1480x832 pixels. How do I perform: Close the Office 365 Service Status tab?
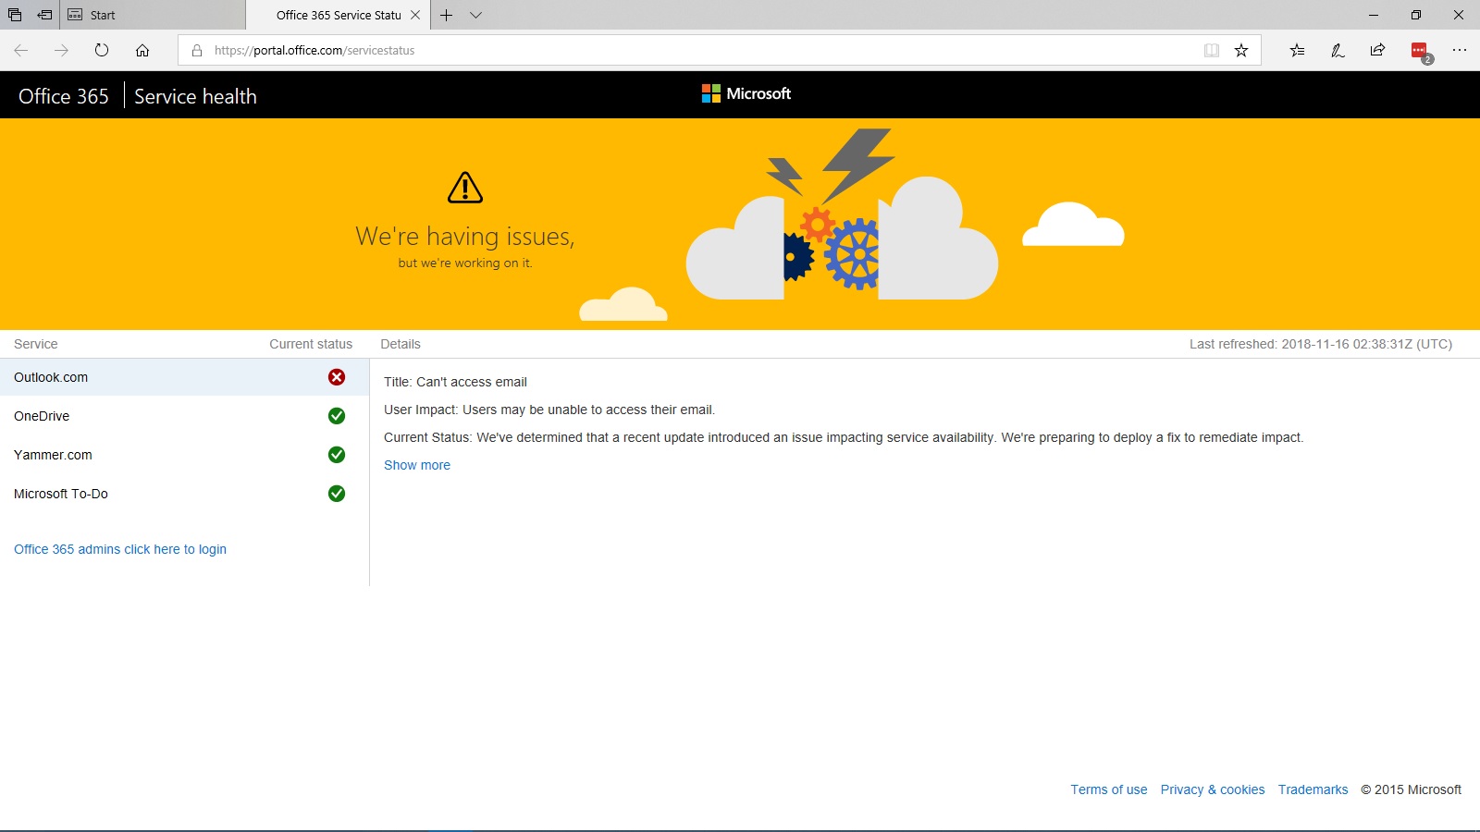pyautogui.click(x=415, y=15)
